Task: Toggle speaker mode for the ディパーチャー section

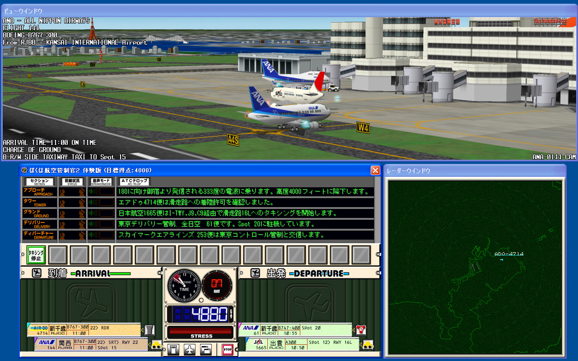Action: point(101,235)
